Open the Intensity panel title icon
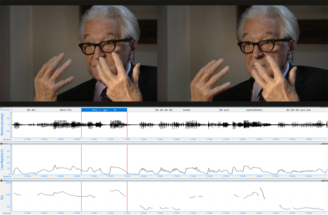Image resolution: width=328 pixels, height=215 pixels. 1,144
